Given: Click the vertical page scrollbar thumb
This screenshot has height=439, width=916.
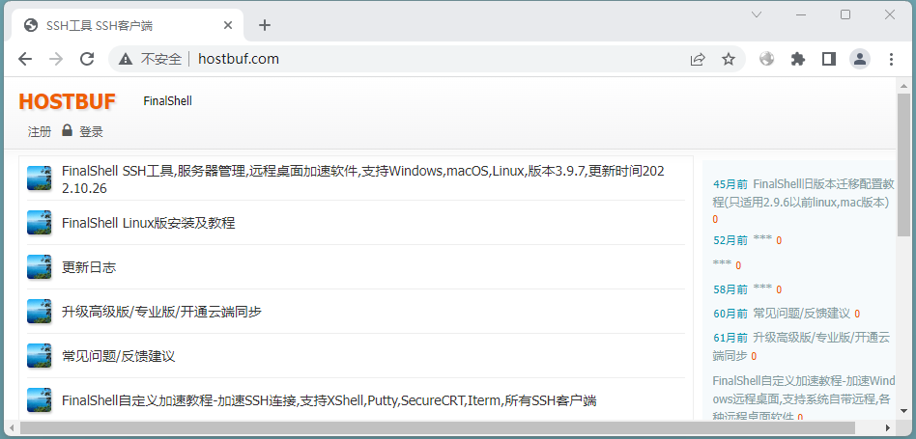Looking at the screenshot, I should click(903, 164).
